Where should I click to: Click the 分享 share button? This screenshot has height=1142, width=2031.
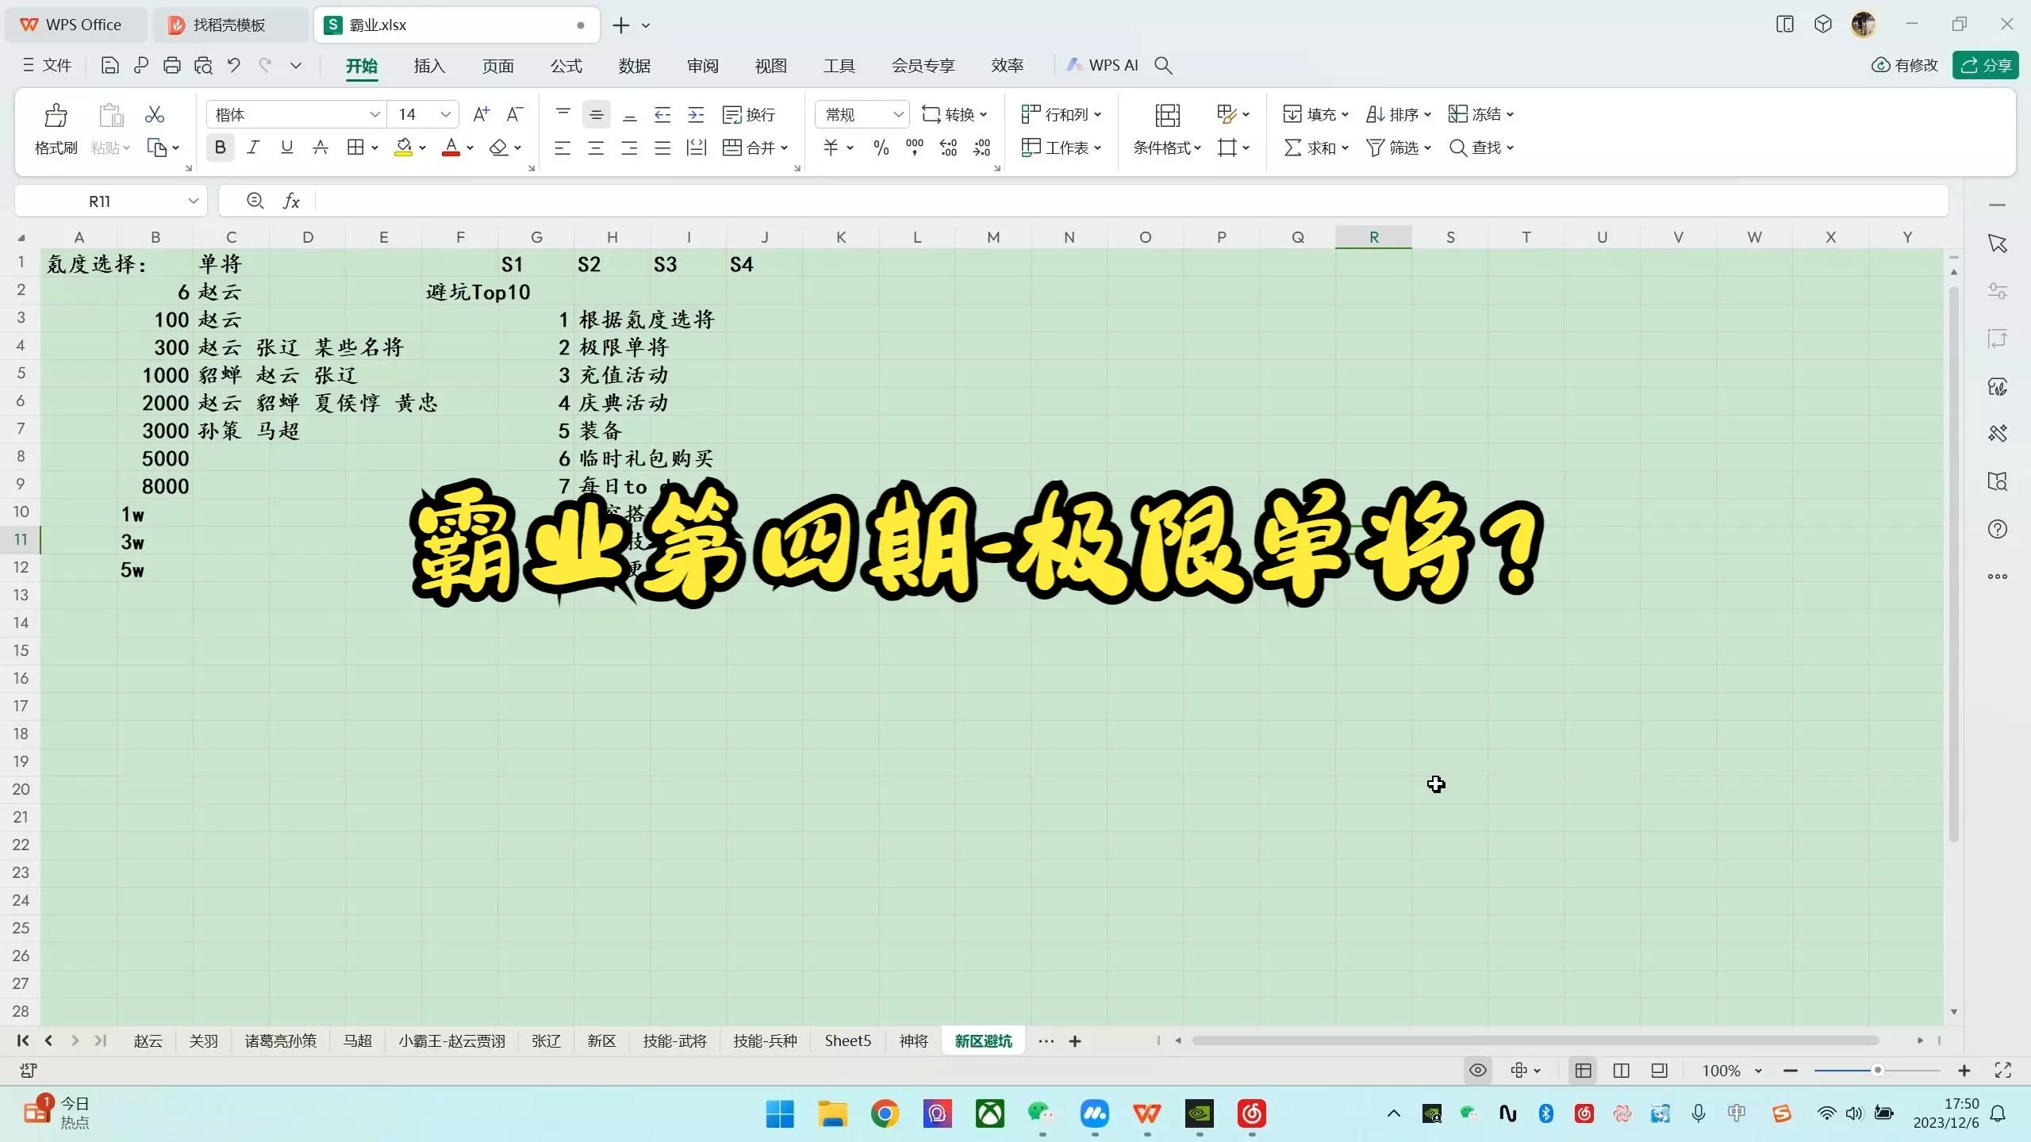(x=1985, y=65)
